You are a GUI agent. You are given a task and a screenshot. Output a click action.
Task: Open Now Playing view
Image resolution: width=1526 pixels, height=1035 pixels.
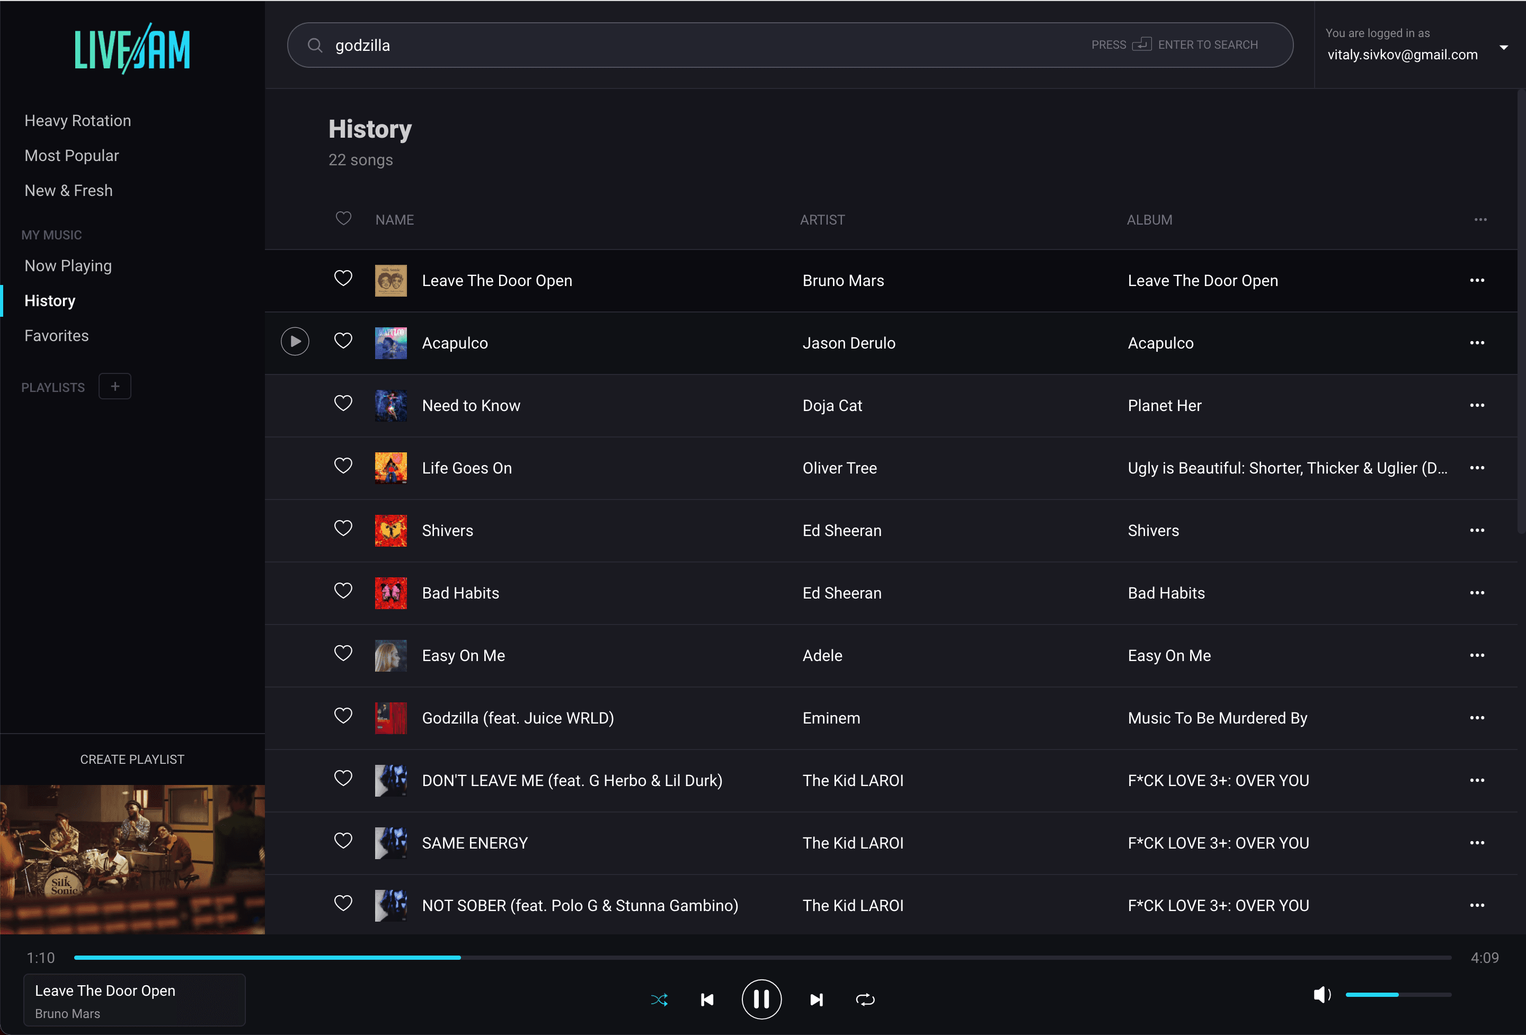click(x=68, y=266)
